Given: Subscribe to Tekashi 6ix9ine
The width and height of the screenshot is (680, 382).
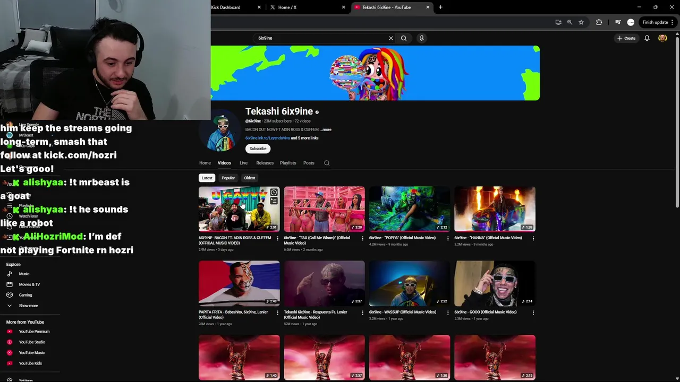Looking at the screenshot, I should [x=258, y=149].
